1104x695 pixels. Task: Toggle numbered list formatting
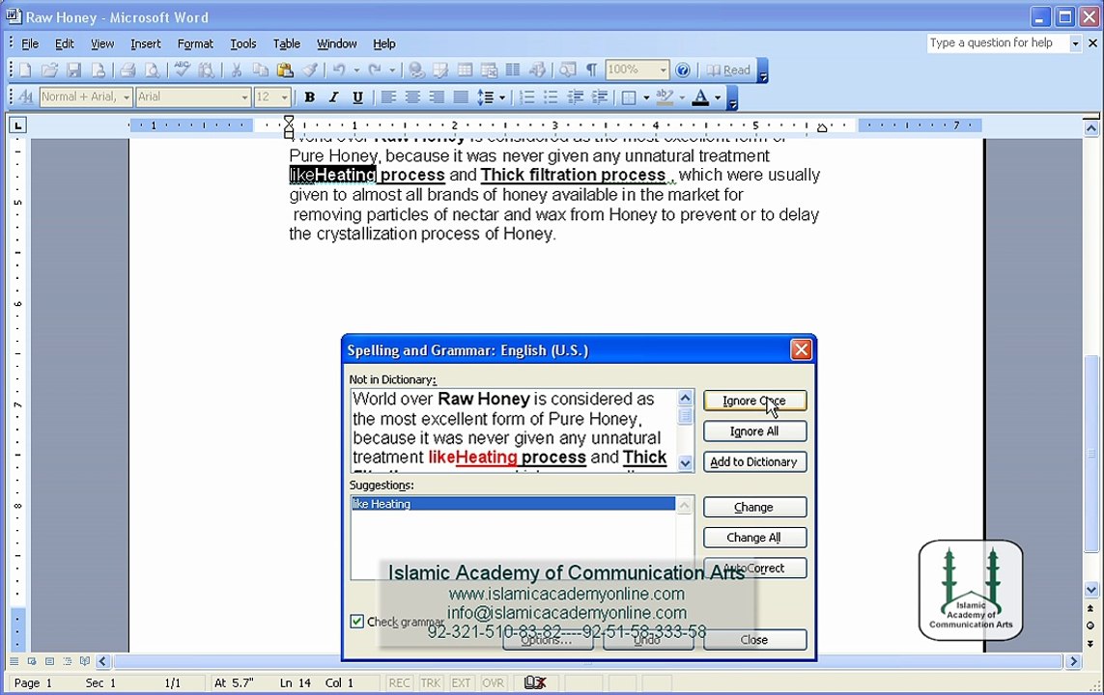526,97
